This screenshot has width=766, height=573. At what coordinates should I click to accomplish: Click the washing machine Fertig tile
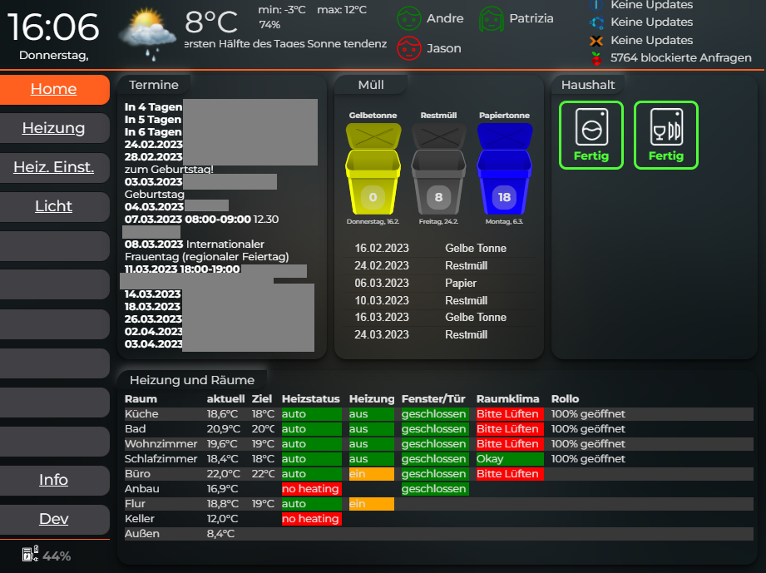tap(591, 136)
